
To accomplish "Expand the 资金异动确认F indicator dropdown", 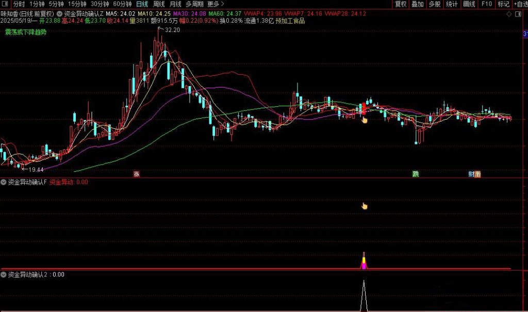I will tap(4, 182).
